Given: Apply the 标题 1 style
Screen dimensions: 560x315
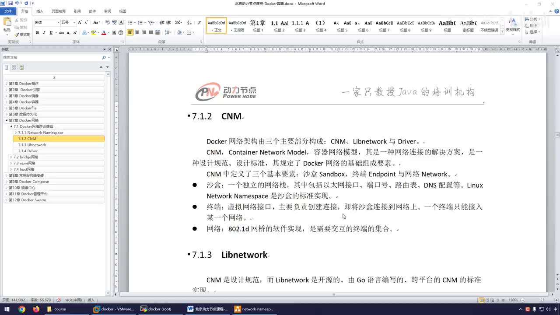Looking at the screenshot, I should (258, 26).
